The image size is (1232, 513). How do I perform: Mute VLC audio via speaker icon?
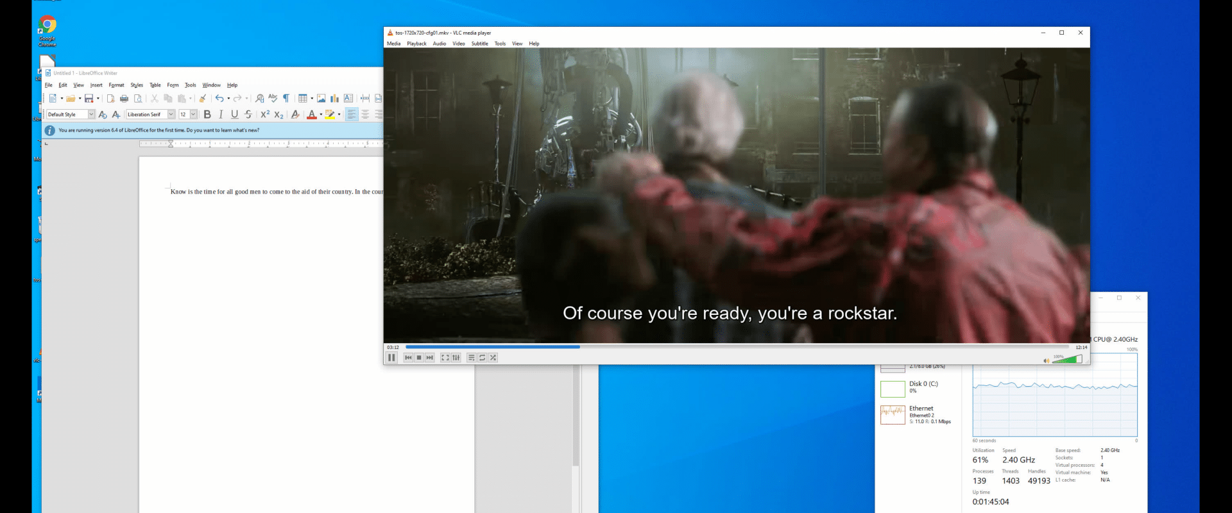(x=1047, y=360)
